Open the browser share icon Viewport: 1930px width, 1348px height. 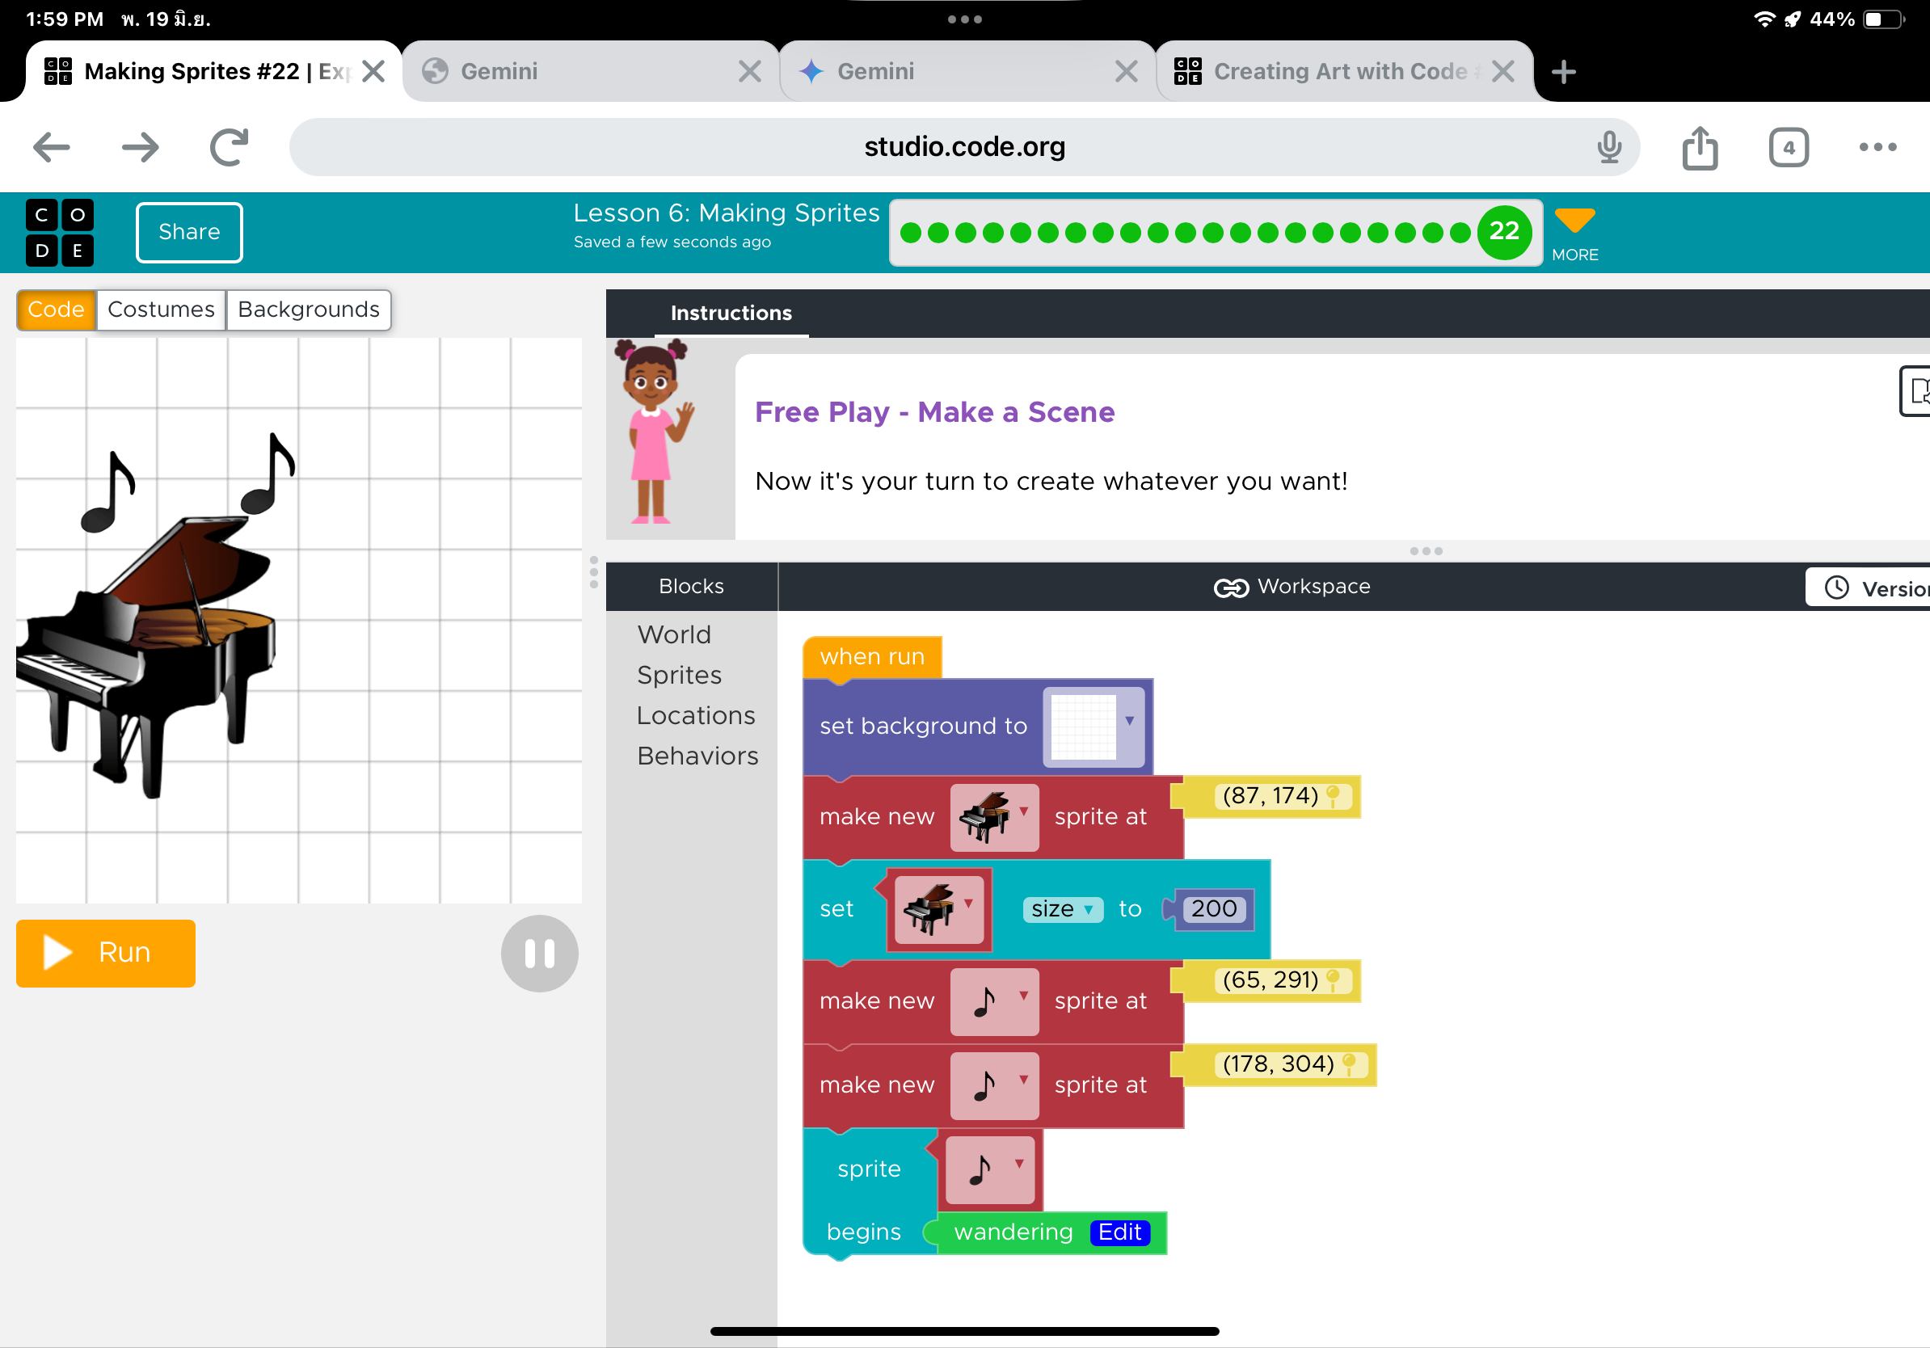(1700, 148)
